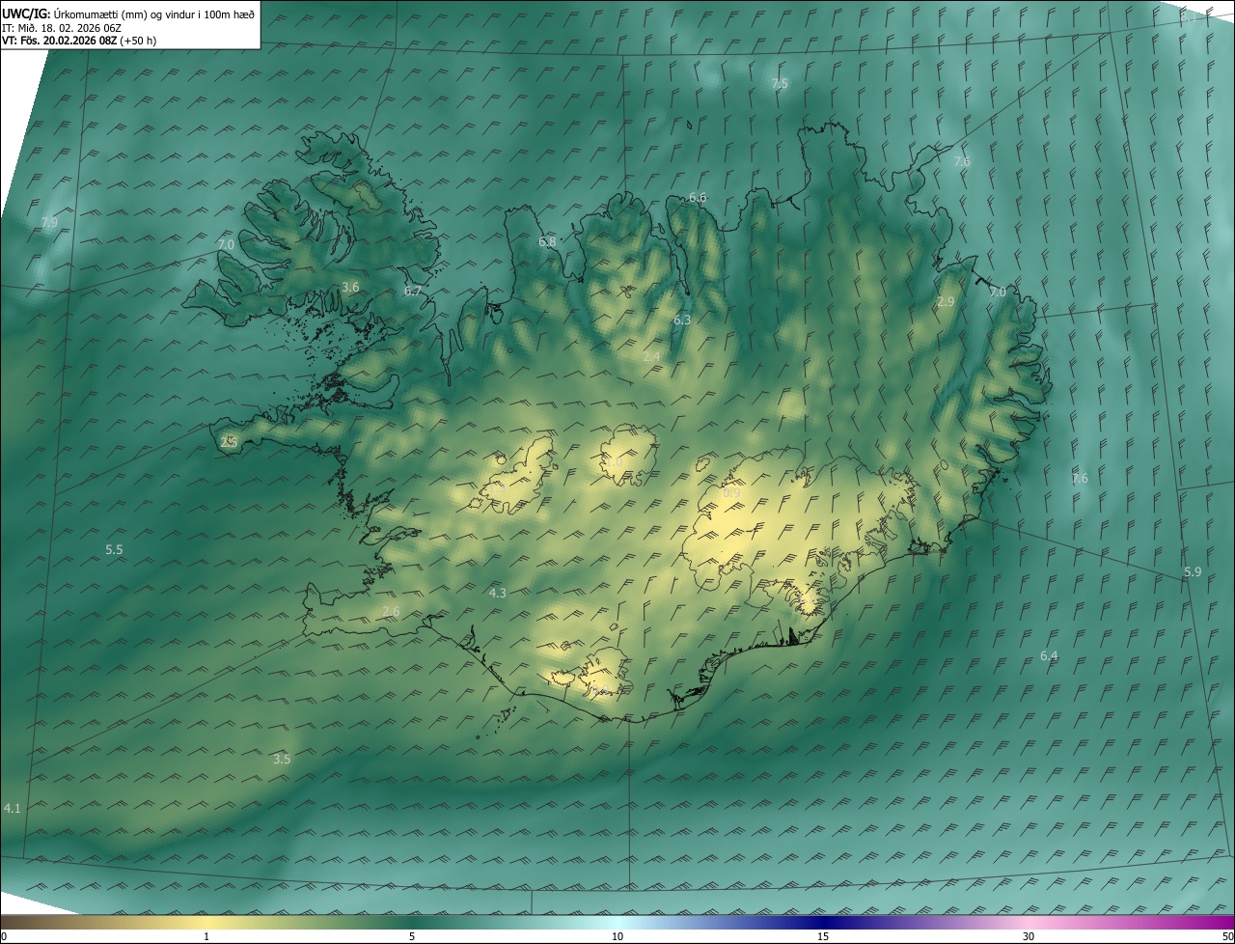This screenshot has width=1235, height=944.
Task: Click the map value 6.3
Action: coord(682,319)
